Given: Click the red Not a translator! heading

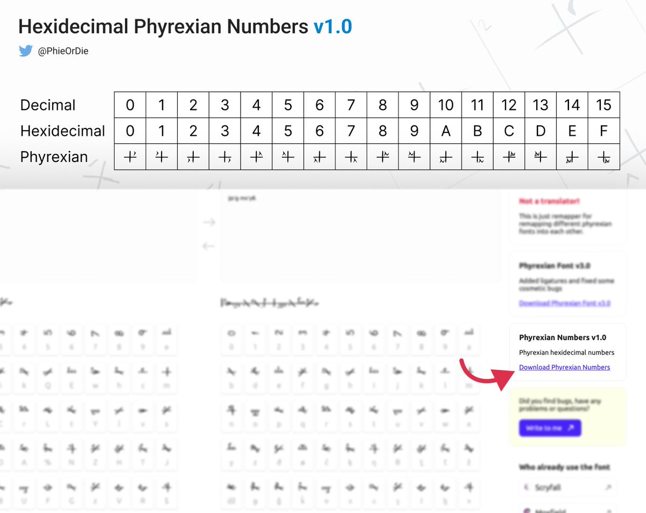Looking at the screenshot, I should (x=549, y=201).
